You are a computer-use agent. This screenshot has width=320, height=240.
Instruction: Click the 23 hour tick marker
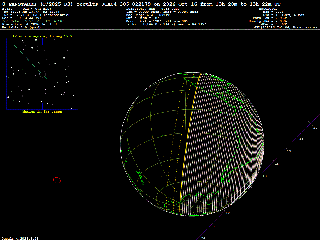pyautogui.click(x=212, y=223)
